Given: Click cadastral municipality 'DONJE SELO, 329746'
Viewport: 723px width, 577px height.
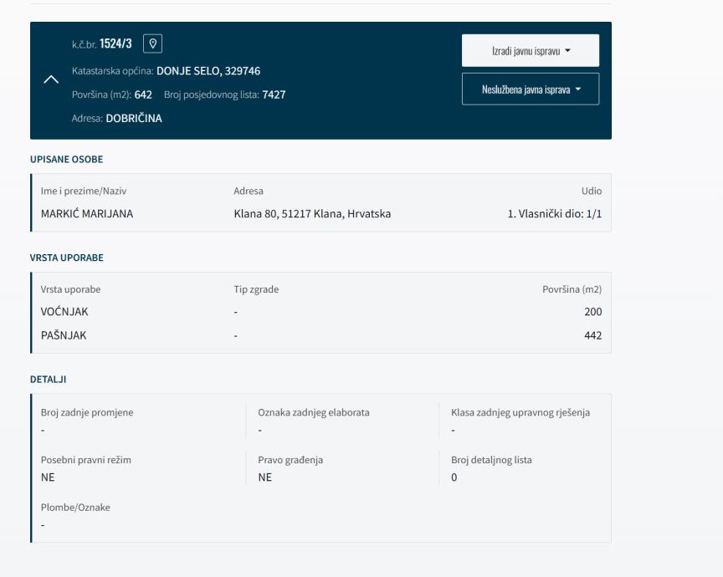Looking at the screenshot, I should click(x=208, y=71).
